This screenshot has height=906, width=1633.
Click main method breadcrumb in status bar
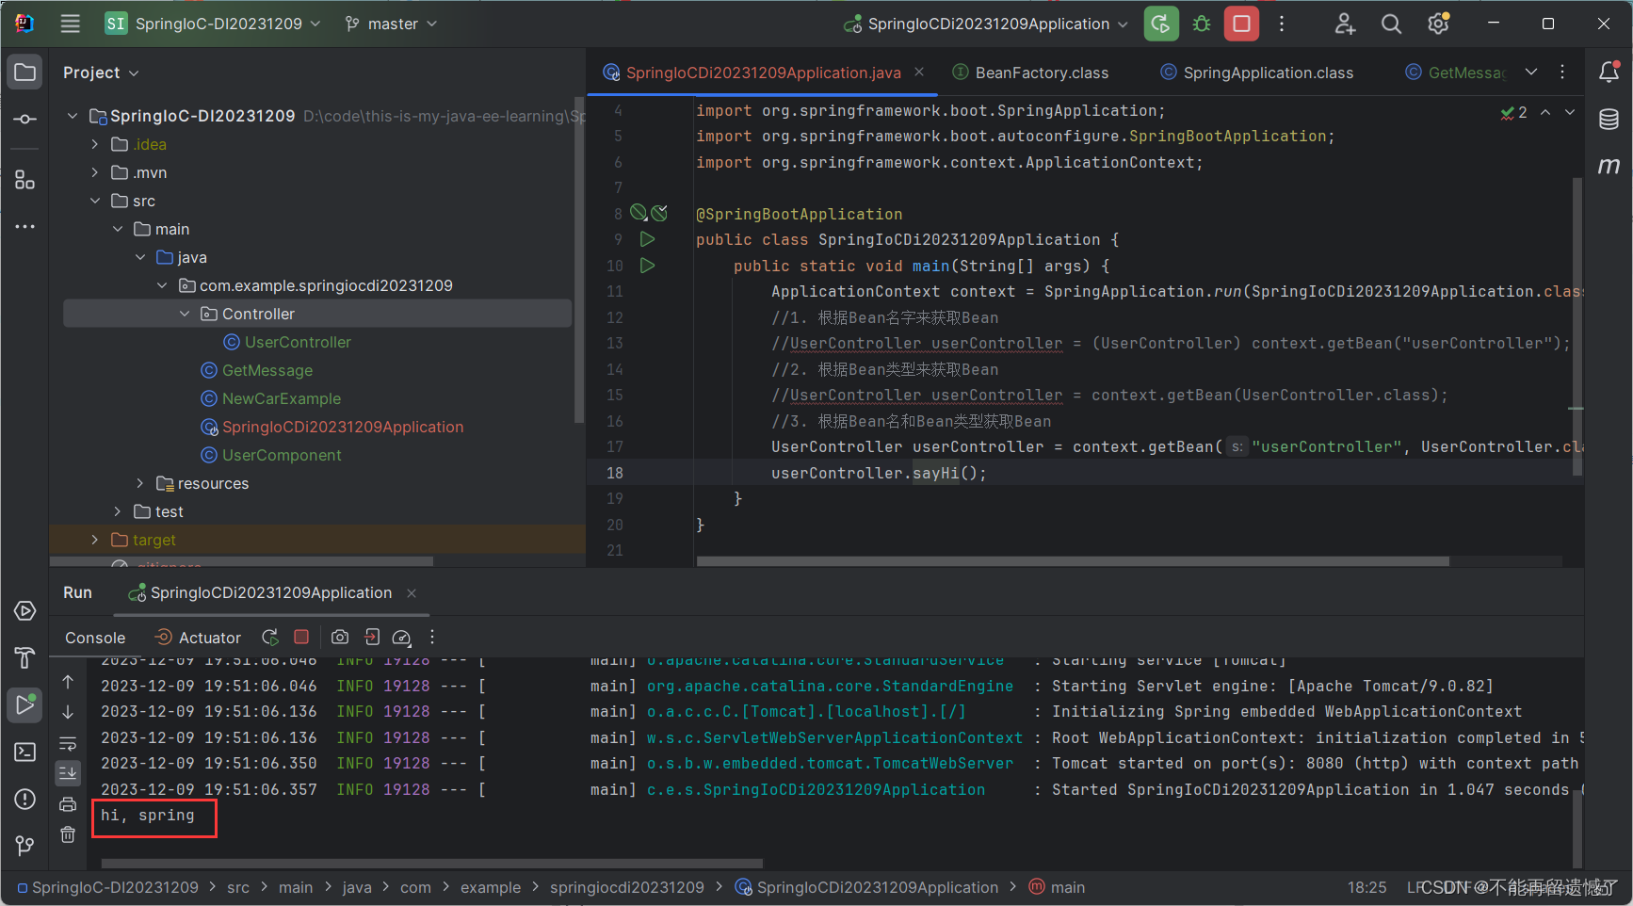click(1057, 887)
